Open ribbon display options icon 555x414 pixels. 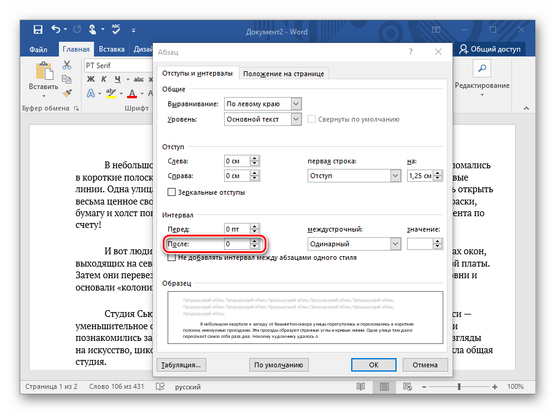pyautogui.click(x=437, y=29)
